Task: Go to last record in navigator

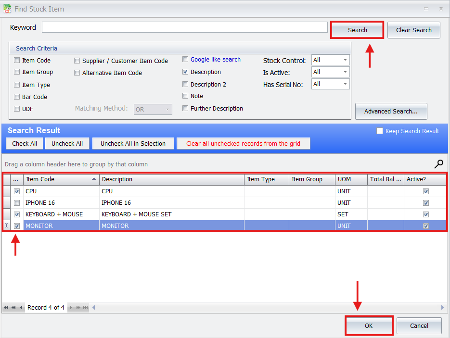Action: tap(86, 308)
